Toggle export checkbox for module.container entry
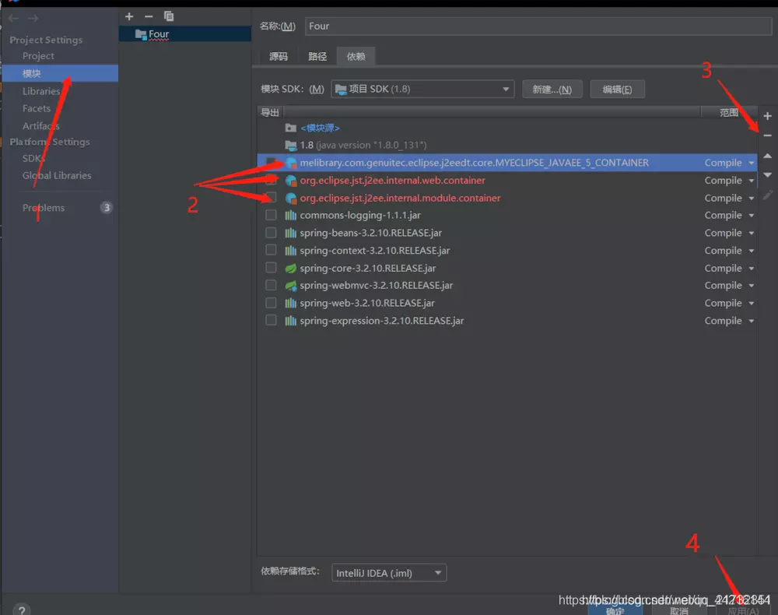 coord(271,198)
